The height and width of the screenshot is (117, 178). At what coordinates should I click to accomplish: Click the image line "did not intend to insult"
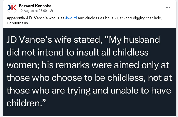coord(59,53)
